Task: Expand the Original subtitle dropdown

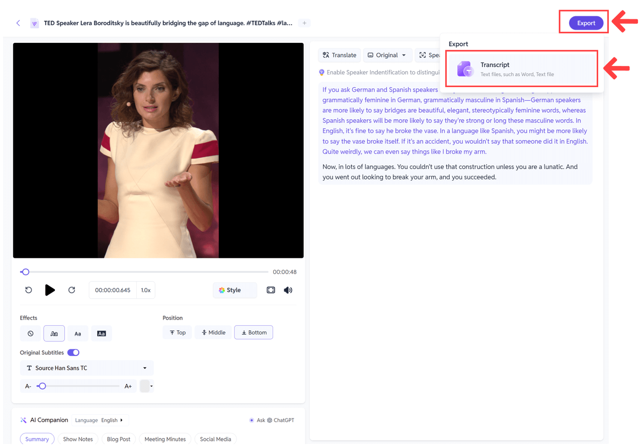Action: [387, 55]
